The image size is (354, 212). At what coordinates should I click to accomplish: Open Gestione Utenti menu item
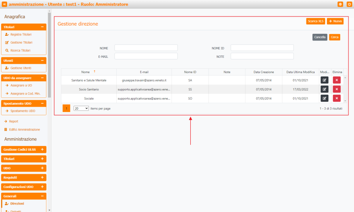pos(20,68)
